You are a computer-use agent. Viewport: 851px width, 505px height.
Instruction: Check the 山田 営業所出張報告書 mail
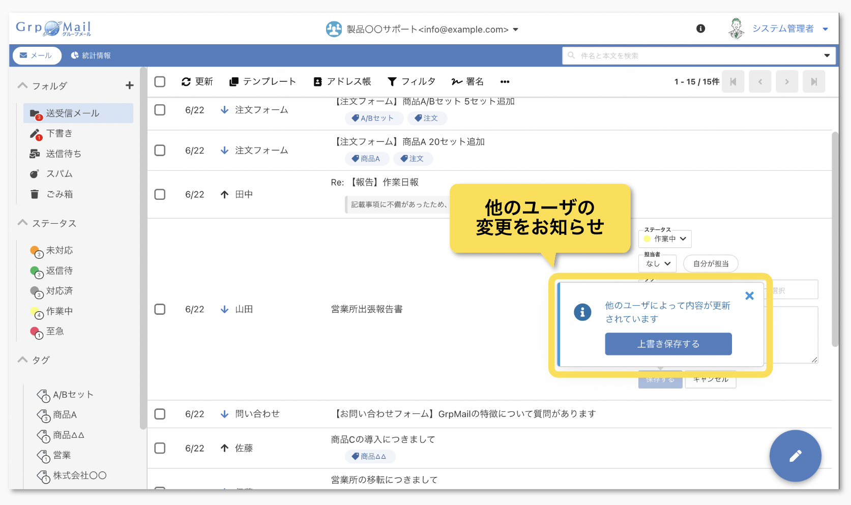160,309
